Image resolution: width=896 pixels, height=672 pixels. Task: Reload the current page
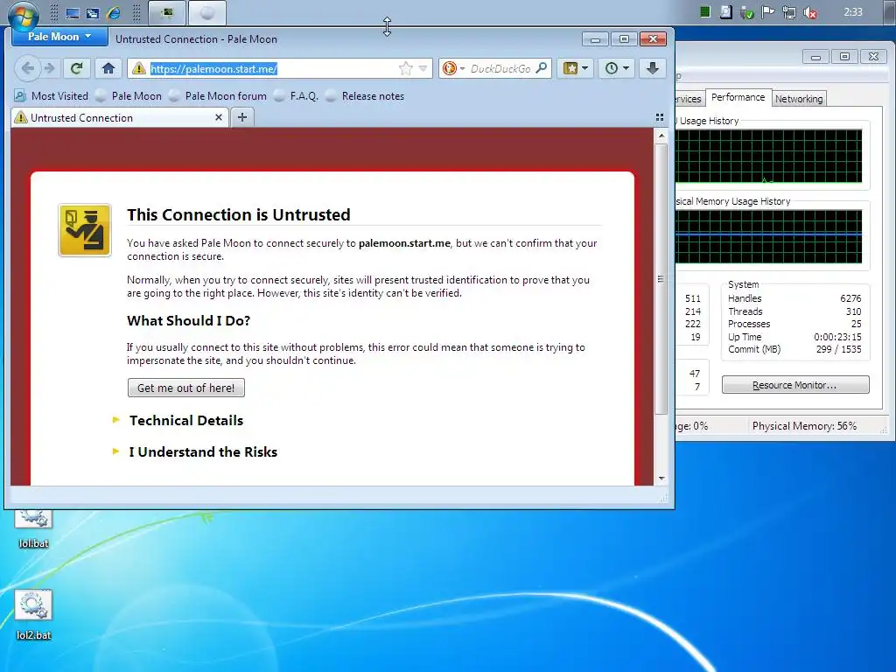76,68
